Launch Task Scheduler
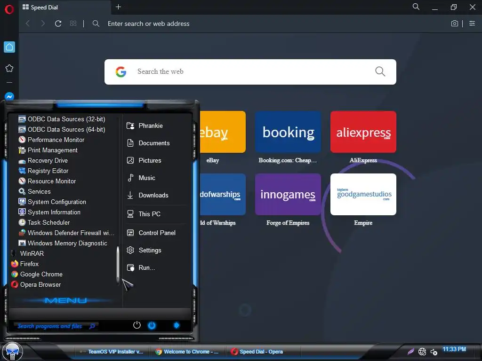This screenshot has height=361, width=482. click(44, 222)
